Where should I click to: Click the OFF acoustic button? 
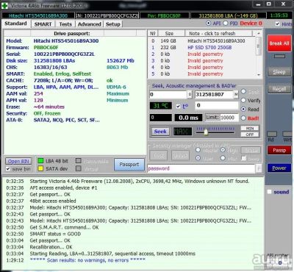tap(250, 135)
